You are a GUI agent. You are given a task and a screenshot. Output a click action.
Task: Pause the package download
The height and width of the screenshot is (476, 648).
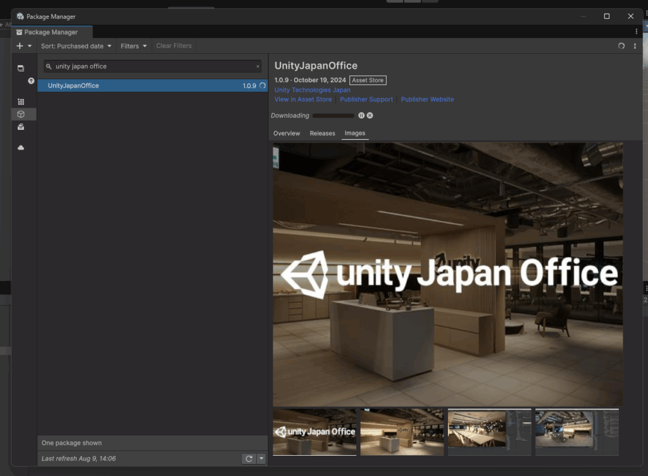coord(361,116)
